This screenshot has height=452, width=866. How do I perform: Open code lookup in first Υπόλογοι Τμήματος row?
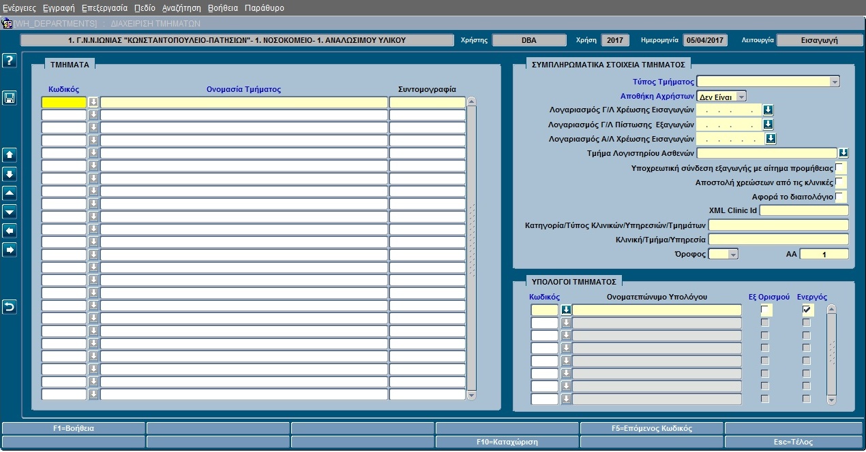tap(565, 310)
